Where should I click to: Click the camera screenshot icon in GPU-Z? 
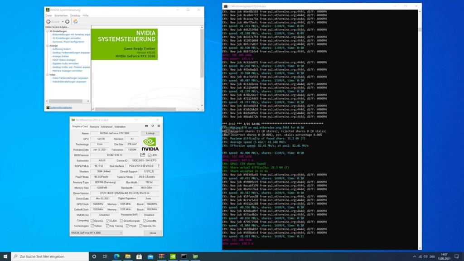coord(146,126)
